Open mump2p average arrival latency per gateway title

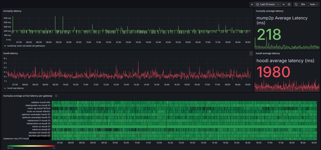click(x=28, y=96)
